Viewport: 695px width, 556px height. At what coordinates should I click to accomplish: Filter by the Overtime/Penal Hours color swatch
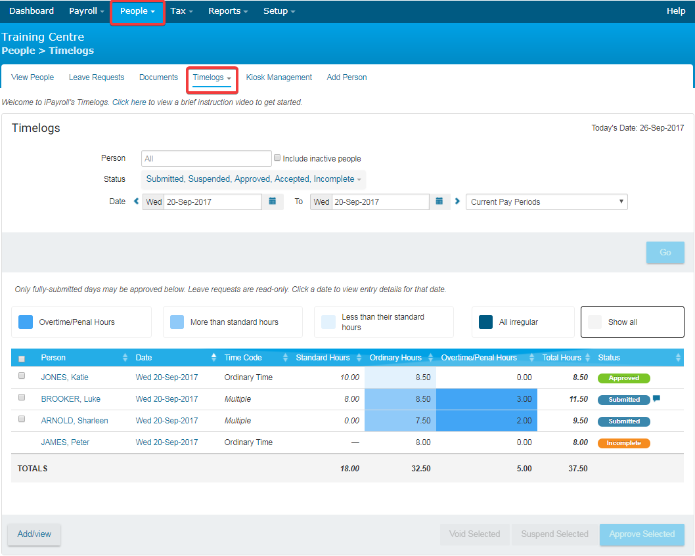pos(26,322)
